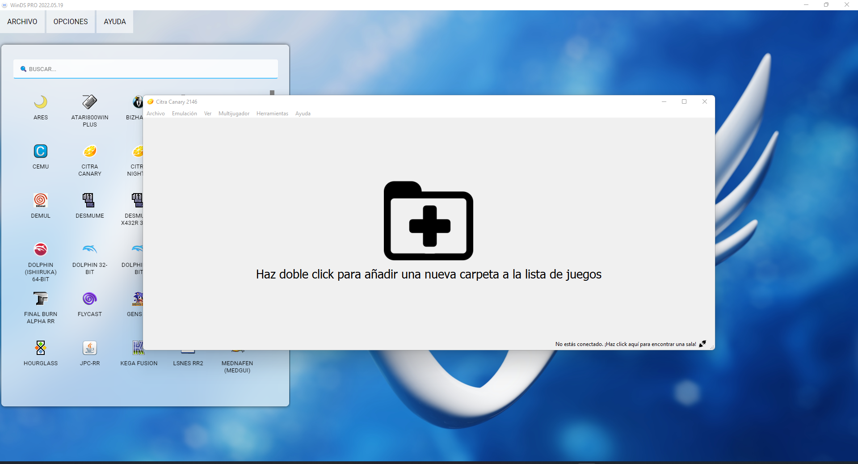Click the Citra window resize grip corner

click(712, 347)
